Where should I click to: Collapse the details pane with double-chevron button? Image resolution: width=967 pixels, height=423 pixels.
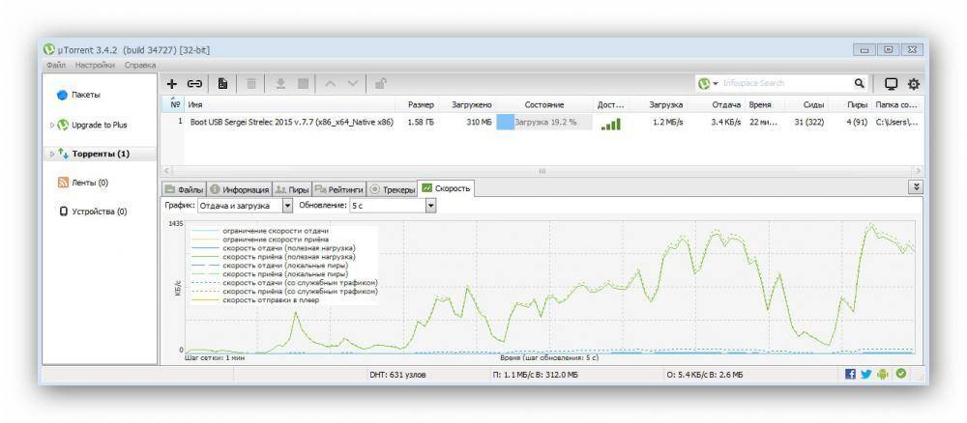(916, 187)
